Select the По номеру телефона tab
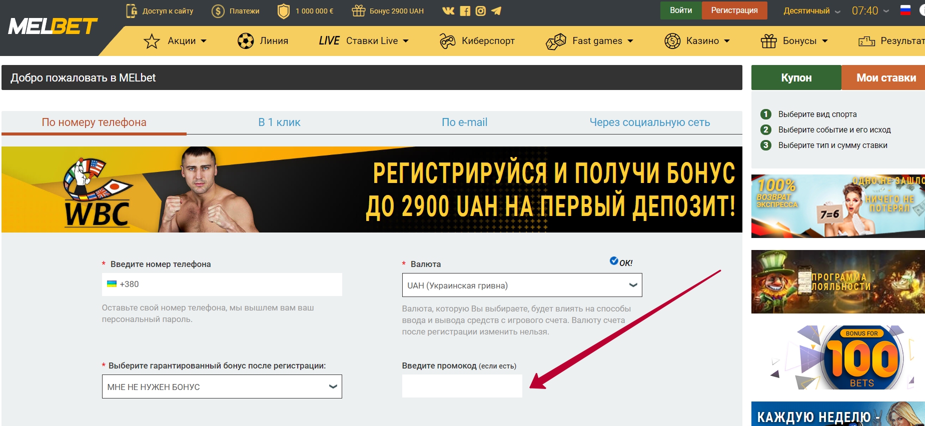 pyautogui.click(x=94, y=122)
